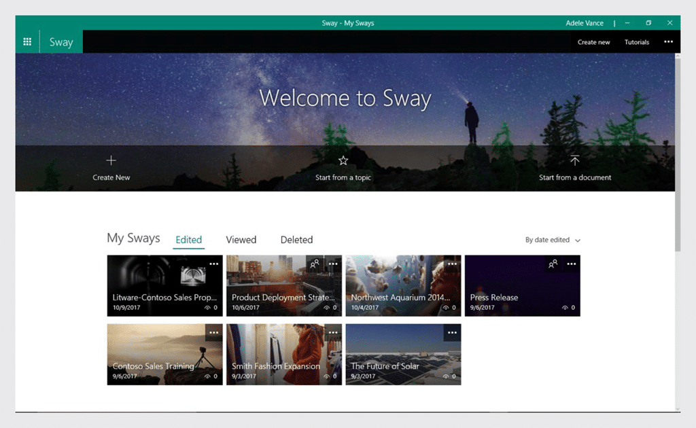The image size is (696, 428).
Task: Click the vertical scrollbar thumb
Action: point(678,155)
